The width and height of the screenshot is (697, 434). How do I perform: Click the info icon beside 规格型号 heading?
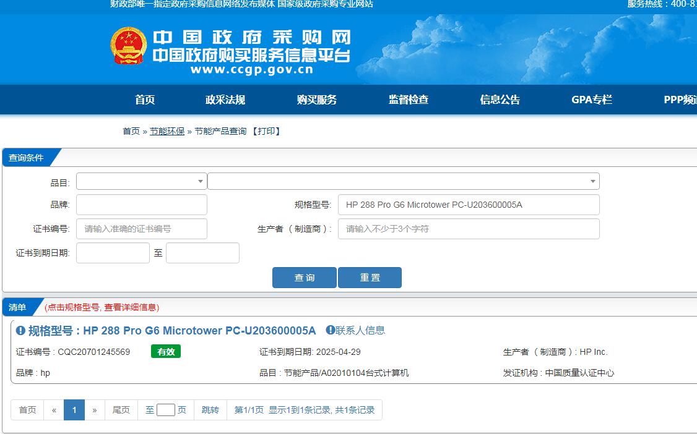(x=20, y=331)
